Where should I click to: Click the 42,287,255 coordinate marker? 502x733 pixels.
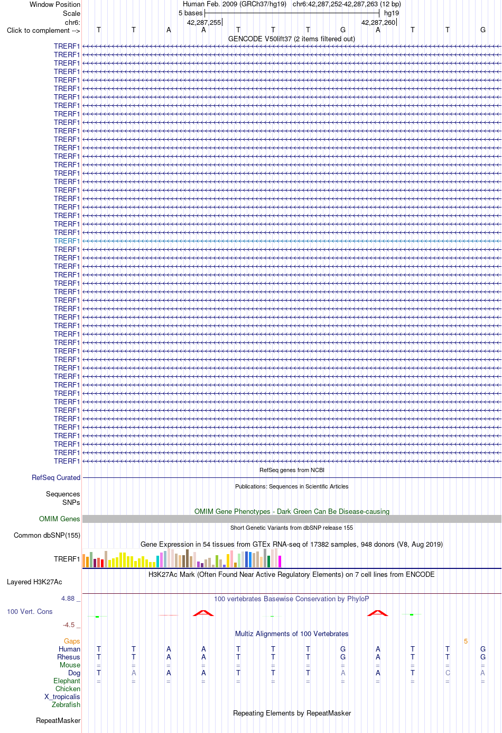tap(204, 23)
